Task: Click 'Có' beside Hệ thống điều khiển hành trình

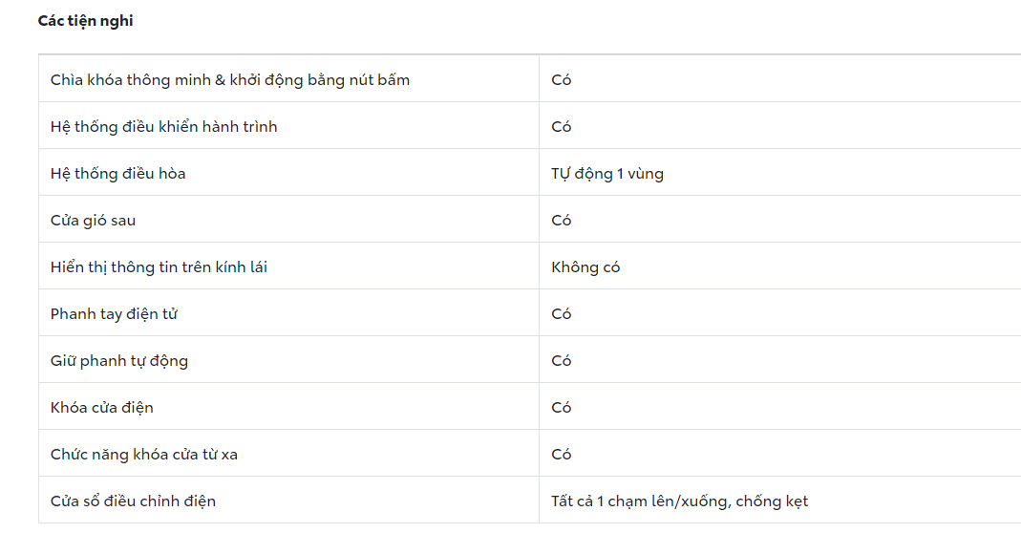Action: point(562,127)
